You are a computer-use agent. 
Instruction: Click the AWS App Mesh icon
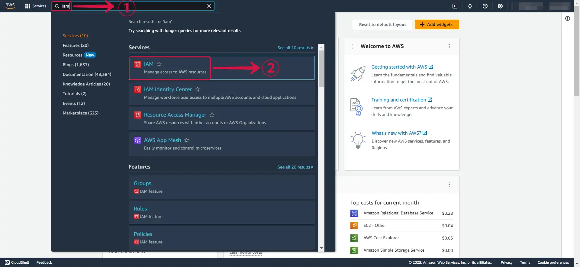pyautogui.click(x=137, y=140)
